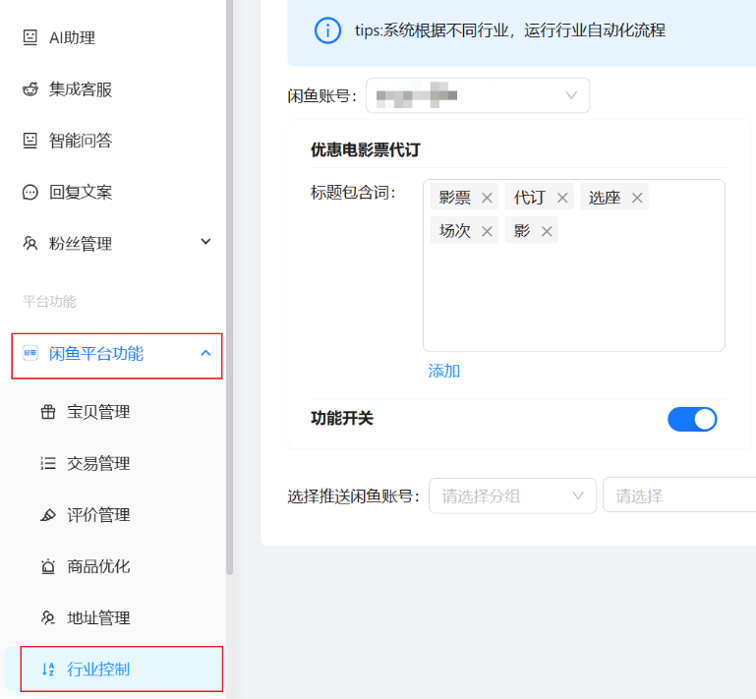
Task: Click the 选座 tag text
Action: 605,198
